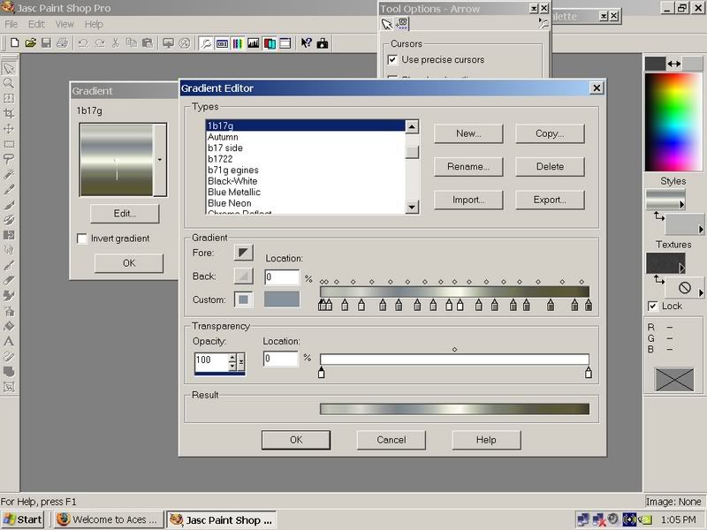Click the Copy... gradient button
The image size is (707, 530).
(550, 133)
